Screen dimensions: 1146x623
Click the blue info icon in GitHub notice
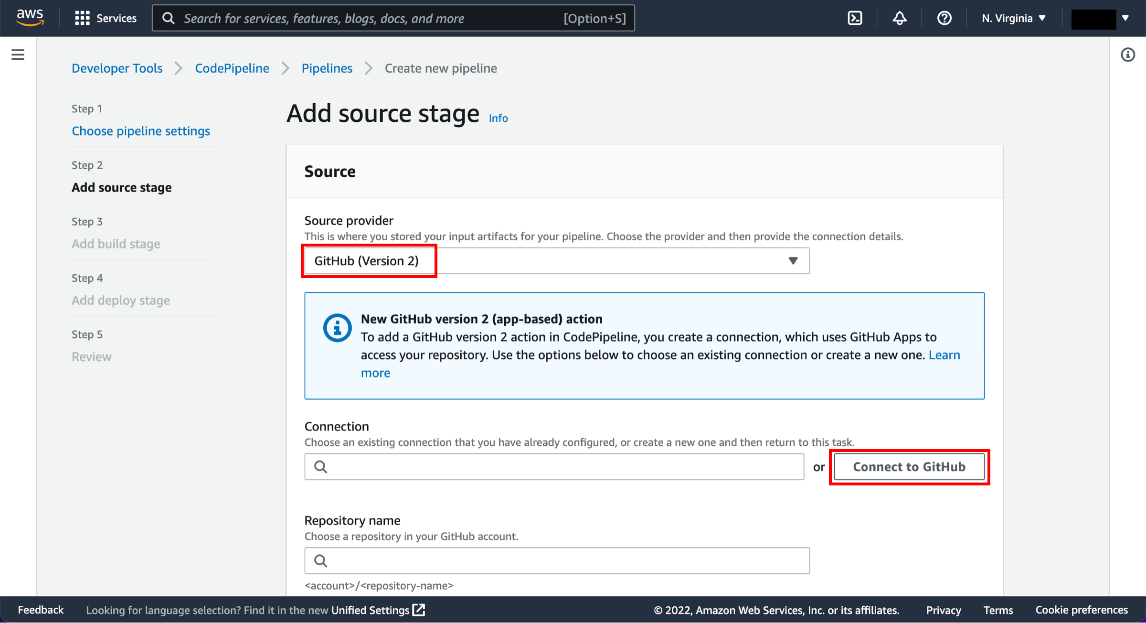point(337,328)
